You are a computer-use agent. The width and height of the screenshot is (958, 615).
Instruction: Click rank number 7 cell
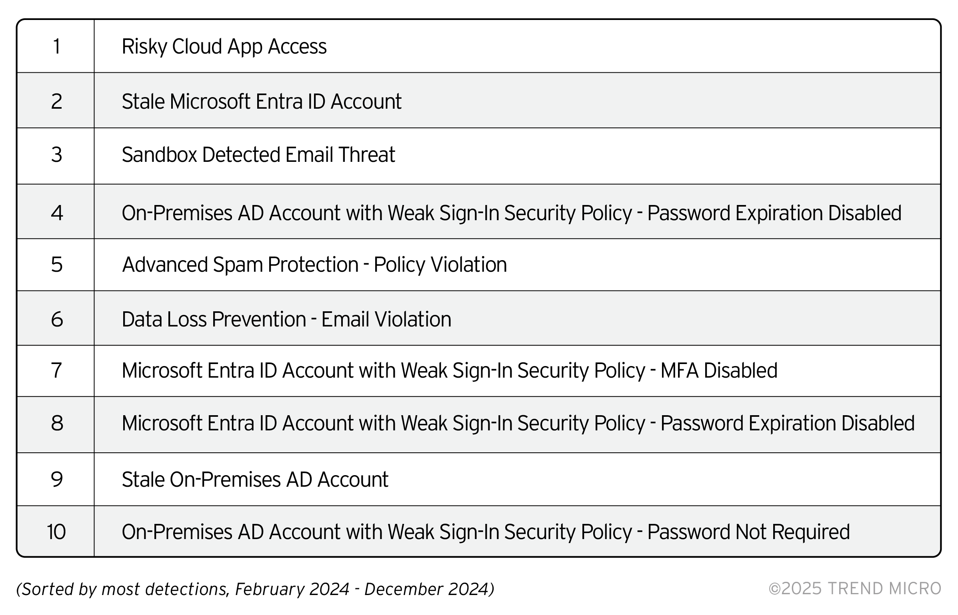(x=56, y=370)
